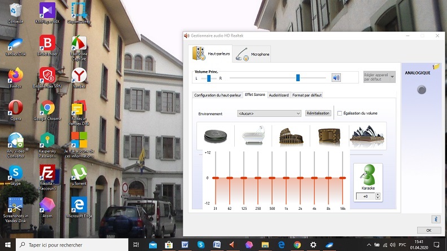The width and height of the screenshot is (447, 251).
Task: Go to Configuration du haut-parleur tab
Action: 217,95
